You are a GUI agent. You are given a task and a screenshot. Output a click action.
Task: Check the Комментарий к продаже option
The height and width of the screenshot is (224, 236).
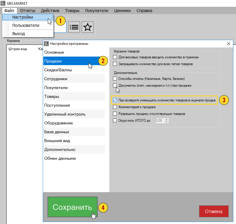click(x=115, y=107)
